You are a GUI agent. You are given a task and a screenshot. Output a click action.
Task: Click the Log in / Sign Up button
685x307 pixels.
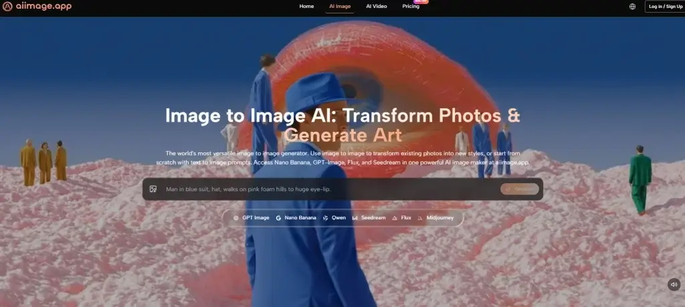coord(664,7)
